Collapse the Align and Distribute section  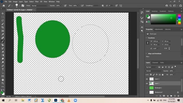point(146,54)
